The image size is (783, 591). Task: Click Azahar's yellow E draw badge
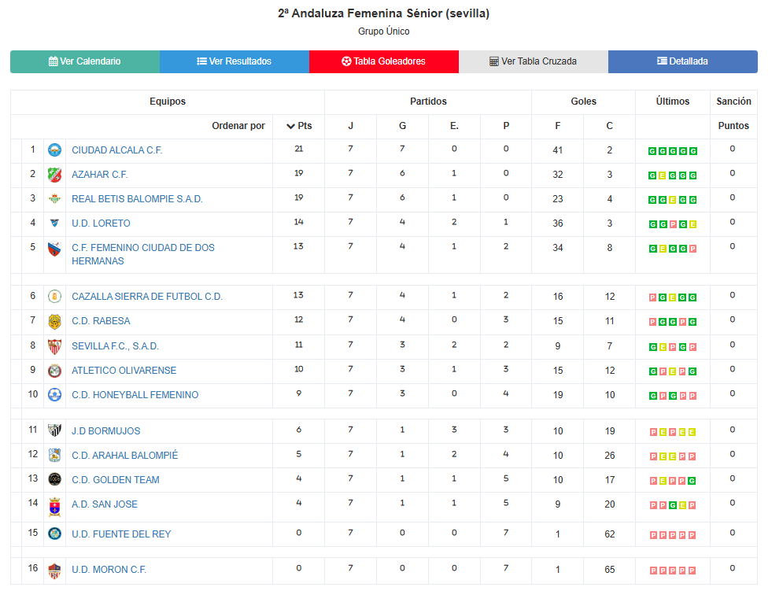(x=663, y=175)
